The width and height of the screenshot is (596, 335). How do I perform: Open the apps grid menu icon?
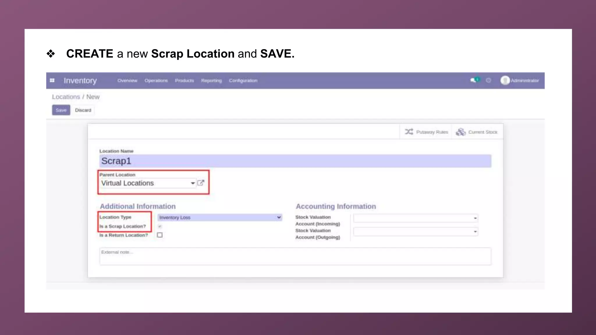pyautogui.click(x=52, y=81)
